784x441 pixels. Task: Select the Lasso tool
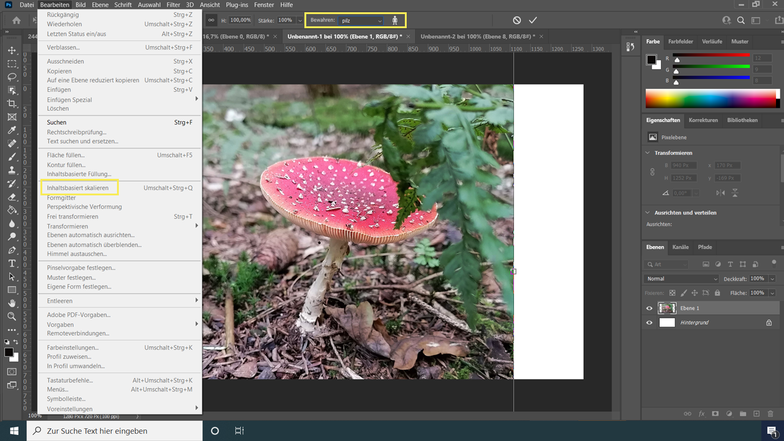(12, 77)
